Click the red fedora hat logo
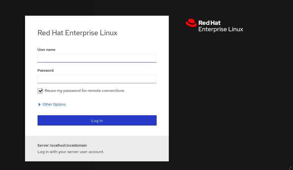This screenshot has width=293, height=170. click(191, 23)
